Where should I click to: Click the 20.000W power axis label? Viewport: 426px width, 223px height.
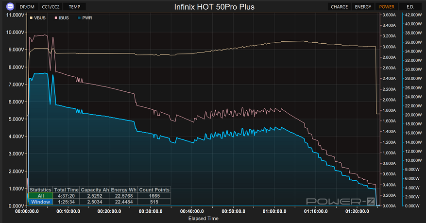tap(413, 115)
